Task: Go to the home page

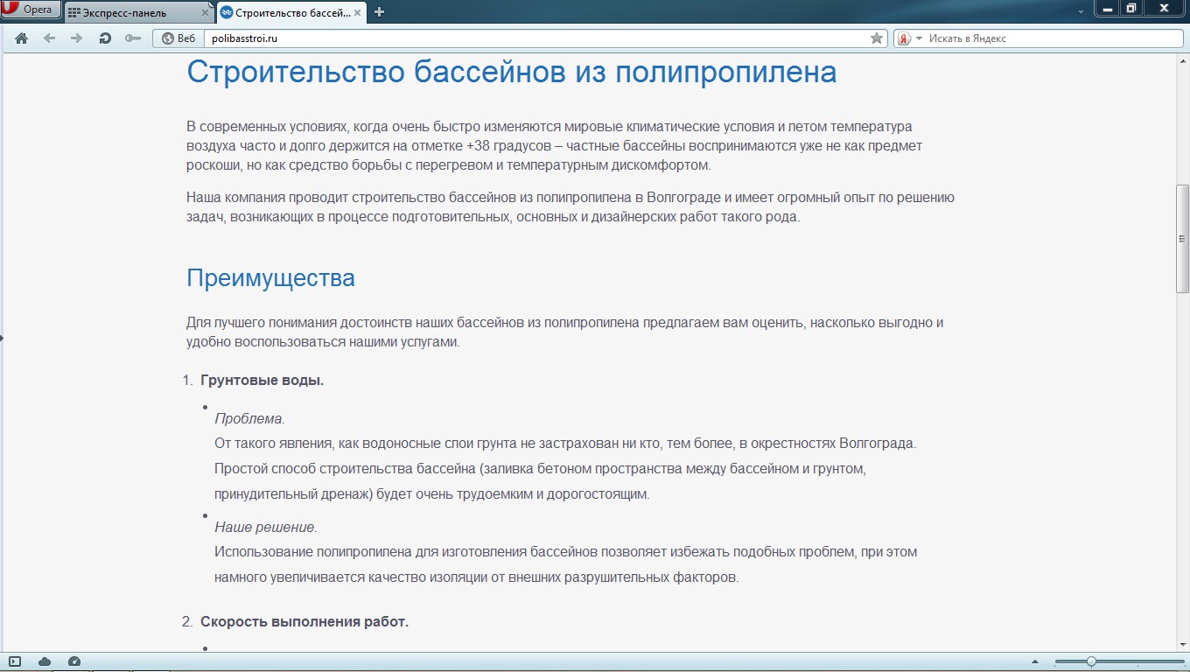Action: point(22,38)
